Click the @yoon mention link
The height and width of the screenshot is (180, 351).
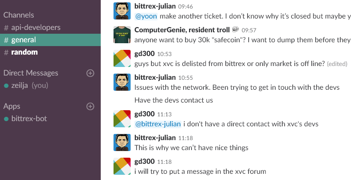tap(146, 16)
